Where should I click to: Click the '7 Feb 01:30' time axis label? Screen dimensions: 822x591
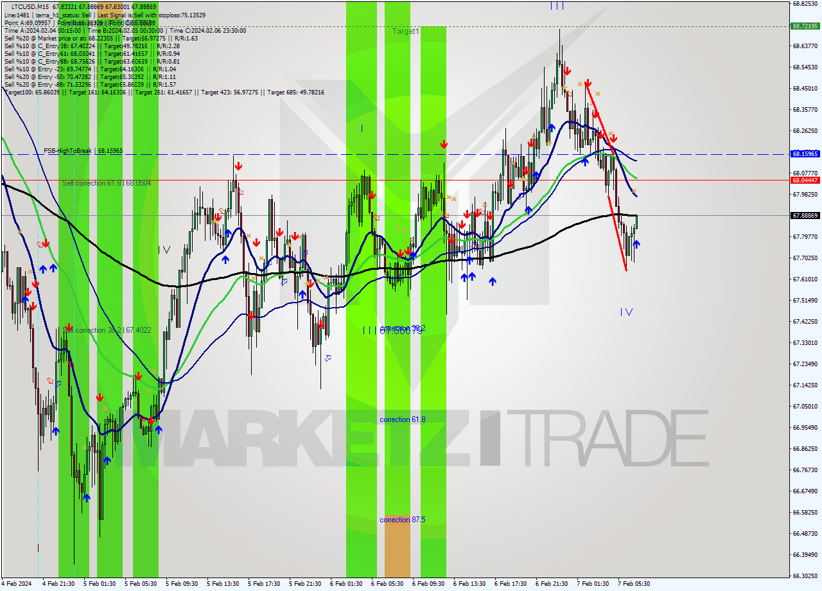pos(593,584)
